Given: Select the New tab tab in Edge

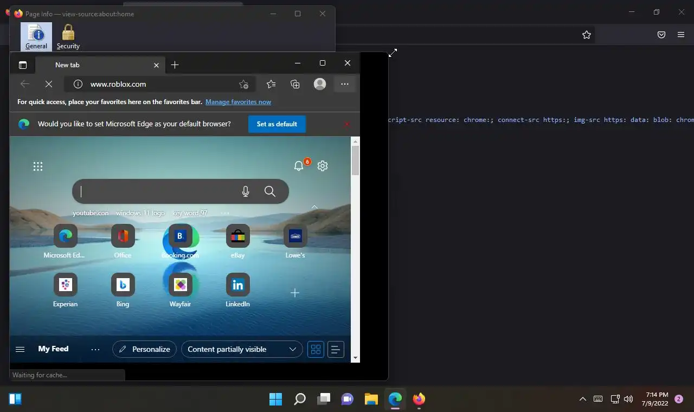Looking at the screenshot, I should [x=100, y=65].
